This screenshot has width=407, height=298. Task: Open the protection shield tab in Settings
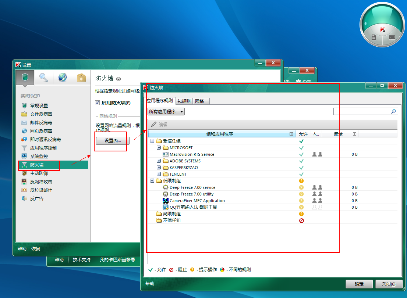point(25,77)
